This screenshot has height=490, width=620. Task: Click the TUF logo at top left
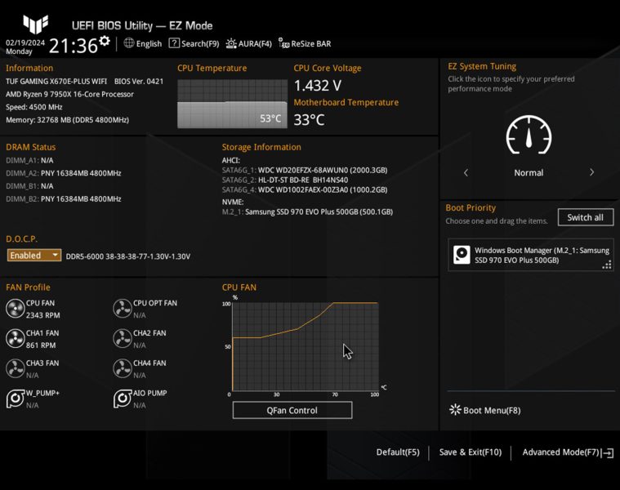point(36,24)
